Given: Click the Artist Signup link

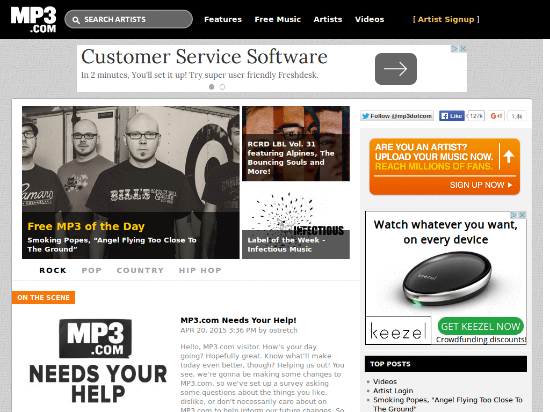Looking at the screenshot, I should coord(446,19).
